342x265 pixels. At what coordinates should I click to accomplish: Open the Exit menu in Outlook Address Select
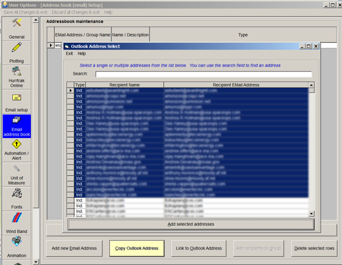click(69, 54)
